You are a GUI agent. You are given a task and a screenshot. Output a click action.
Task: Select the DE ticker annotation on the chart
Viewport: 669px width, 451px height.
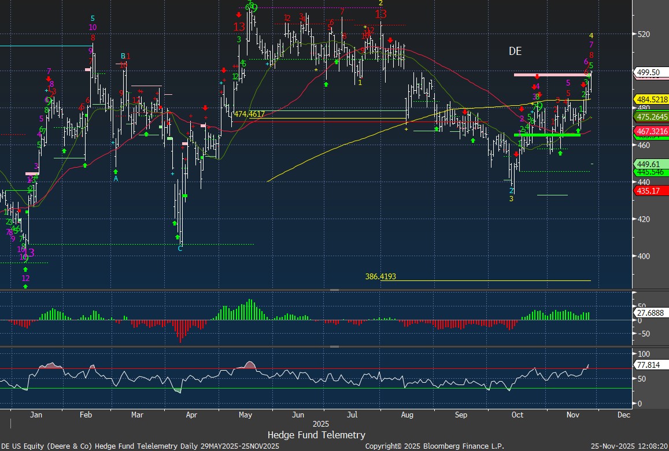(x=515, y=51)
